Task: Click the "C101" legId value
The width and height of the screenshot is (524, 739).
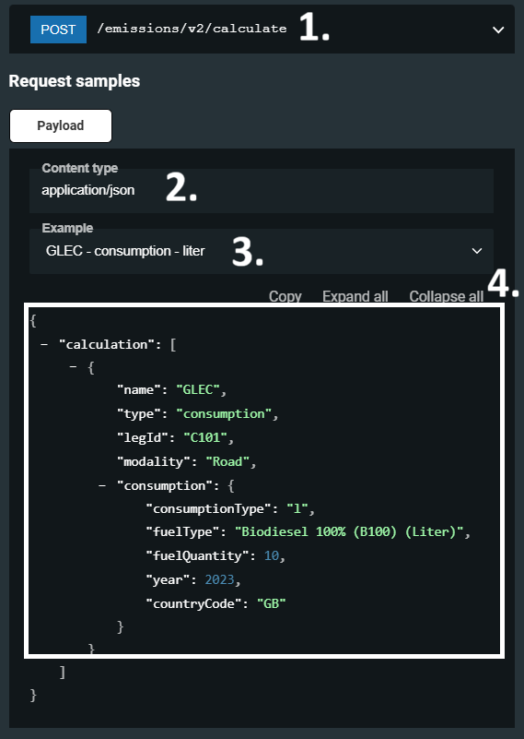Action: point(205,437)
